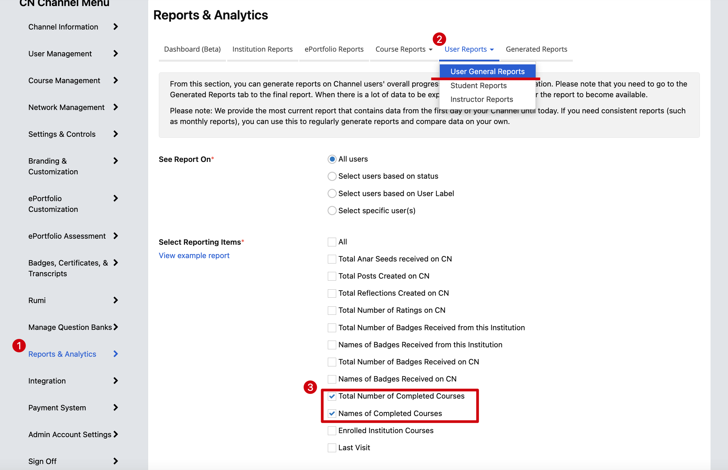Screen dimensions: 728x470
Task: Click the chevron beside User Management
Action: [x=116, y=54]
